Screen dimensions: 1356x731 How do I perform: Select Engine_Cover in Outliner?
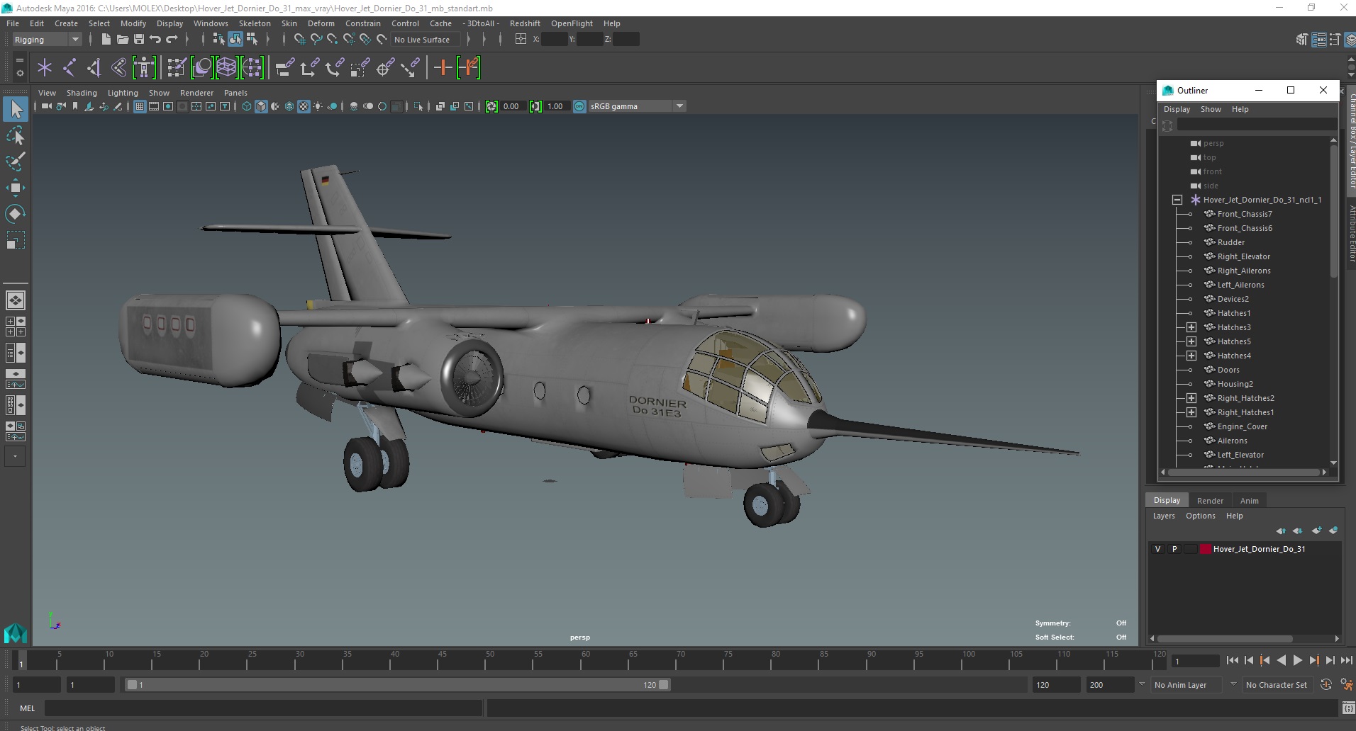coord(1242,426)
